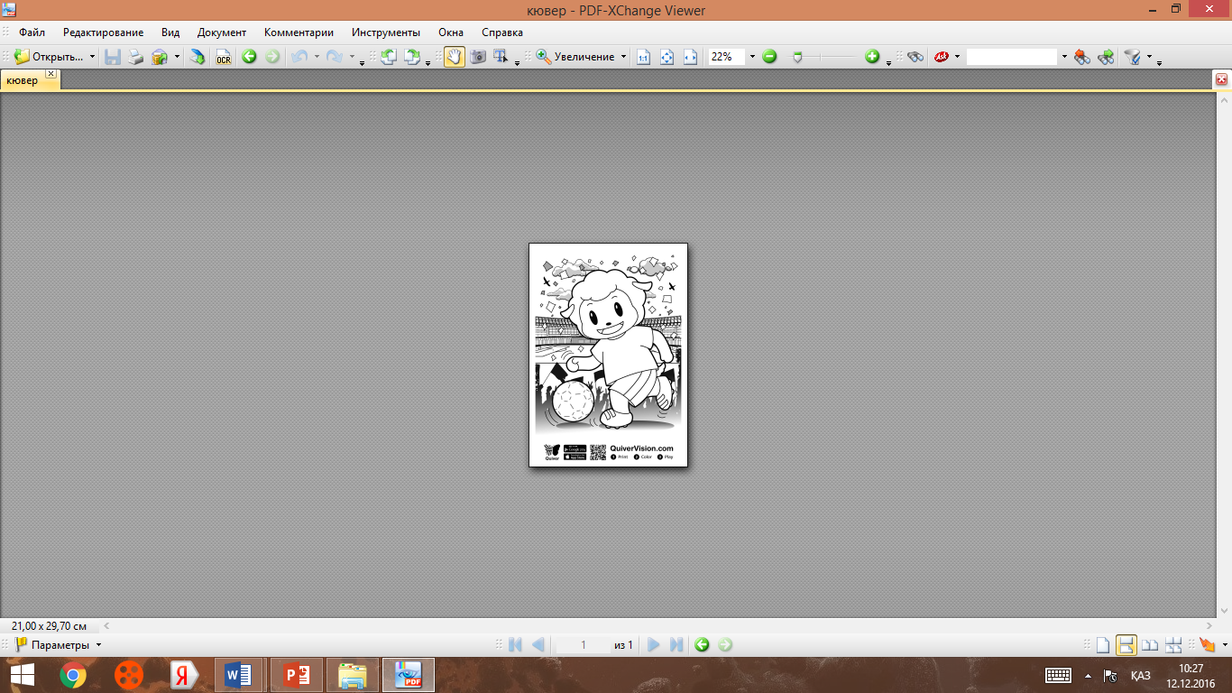Screen dimensions: 1232x693
Task: Choose continuous facing pages layout
Action: pyautogui.click(x=1173, y=645)
